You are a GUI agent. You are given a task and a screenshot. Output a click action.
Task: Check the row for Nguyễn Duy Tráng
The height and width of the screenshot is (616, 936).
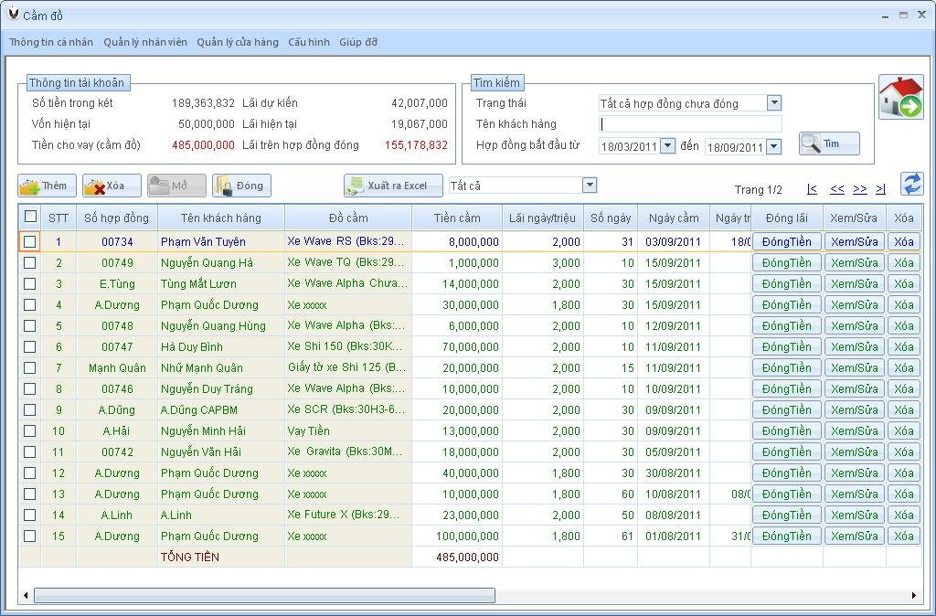click(x=30, y=388)
